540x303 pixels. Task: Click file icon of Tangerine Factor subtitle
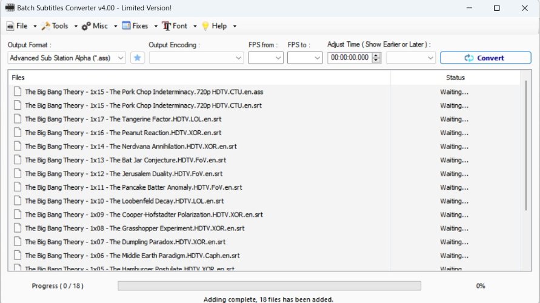(x=18, y=119)
